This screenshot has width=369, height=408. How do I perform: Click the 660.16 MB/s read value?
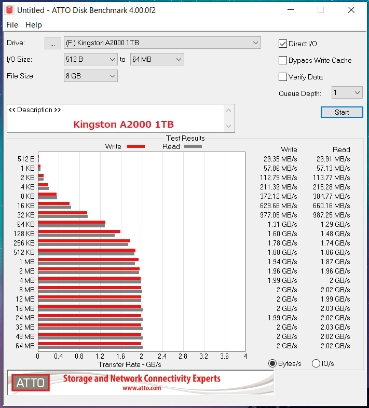(332, 206)
